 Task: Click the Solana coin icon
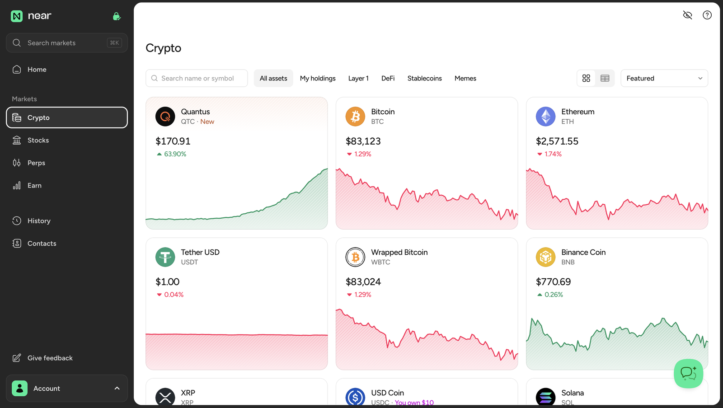[x=546, y=397]
